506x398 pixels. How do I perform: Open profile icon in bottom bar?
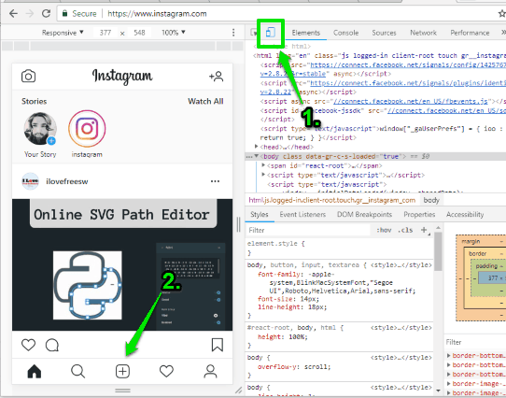pyautogui.click(x=210, y=371)
